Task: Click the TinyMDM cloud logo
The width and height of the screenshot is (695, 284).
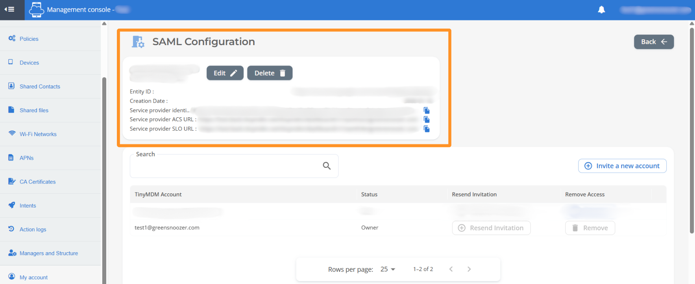Action: click(x=36, y=9)
